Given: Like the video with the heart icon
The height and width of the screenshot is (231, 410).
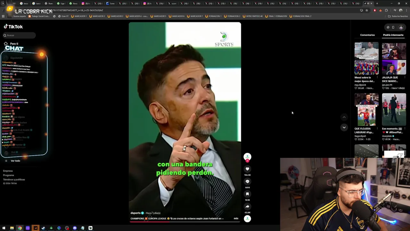Looking at the screenshot, I should tap(247, 169).
